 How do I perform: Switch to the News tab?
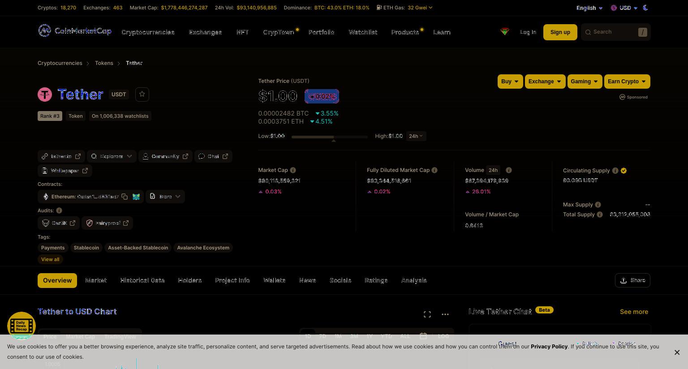tap(307, 280)
